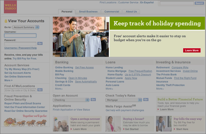Click Set Up Account Alerts

click(x=18, y=73)
